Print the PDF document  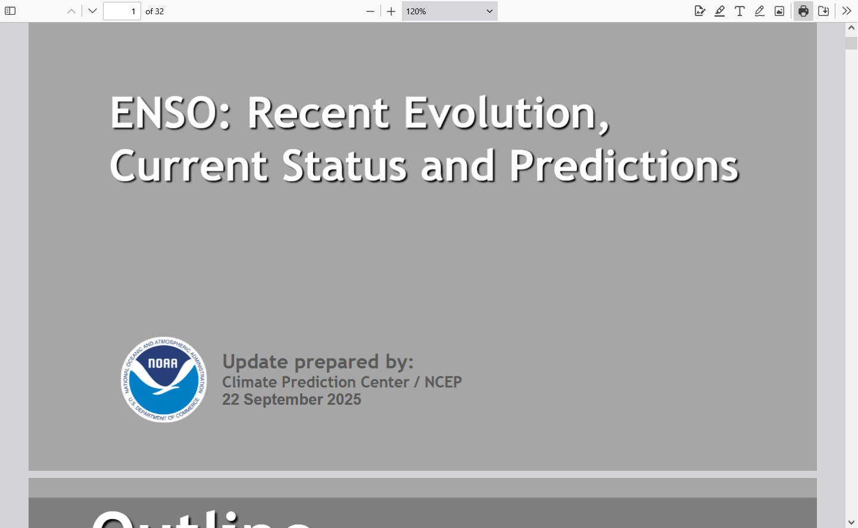(803, 11)
